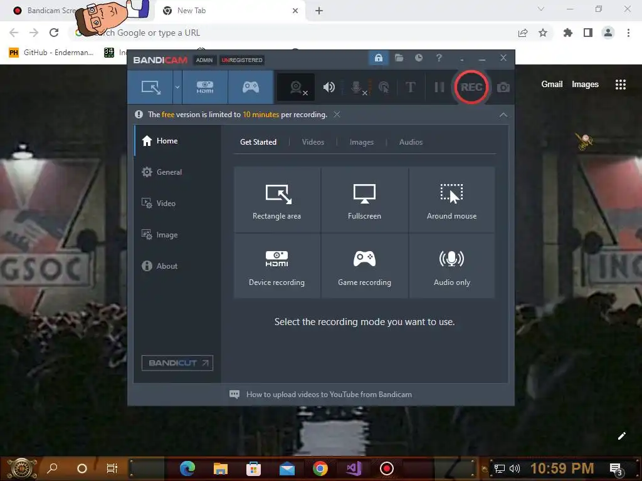The width and height of the screenshot is (642, 481).
Task: Select Game recording tile
Action: click(364, 266)
